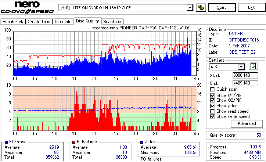This screenshot has width=266, height=162.
Task: Open the 4 X speed dropdown
Action: (x=241, y=67)
